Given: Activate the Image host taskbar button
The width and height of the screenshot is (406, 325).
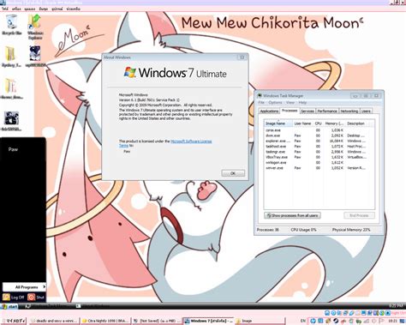Looking at the screenshot, I should click(x=260, y=321).
